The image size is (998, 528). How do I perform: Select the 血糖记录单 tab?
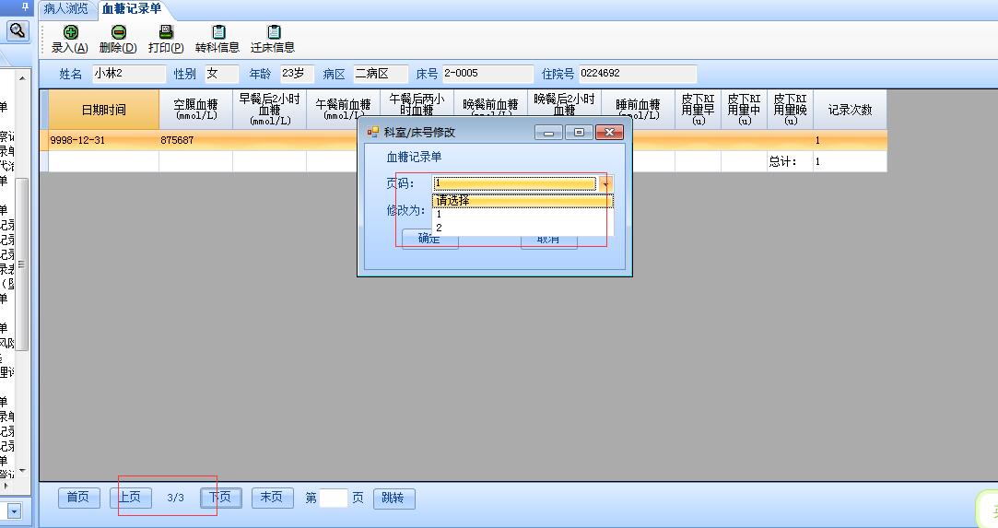[132, 9]
